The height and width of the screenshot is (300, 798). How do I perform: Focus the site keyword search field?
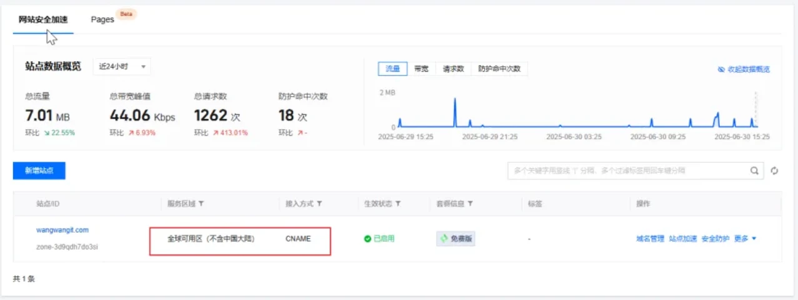tap(627, 170)
